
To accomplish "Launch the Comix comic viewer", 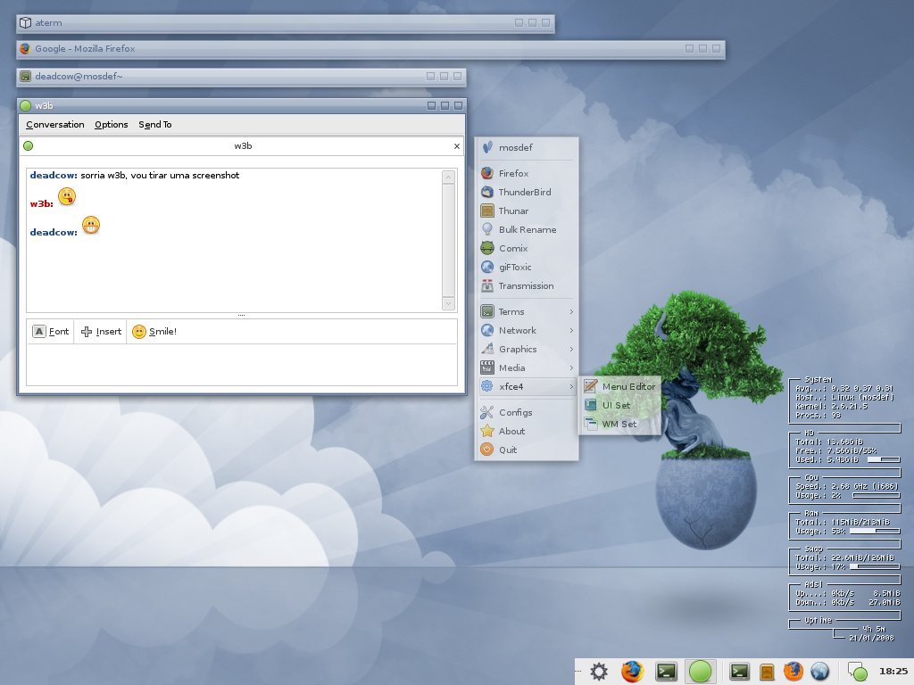I will [527, 248].
